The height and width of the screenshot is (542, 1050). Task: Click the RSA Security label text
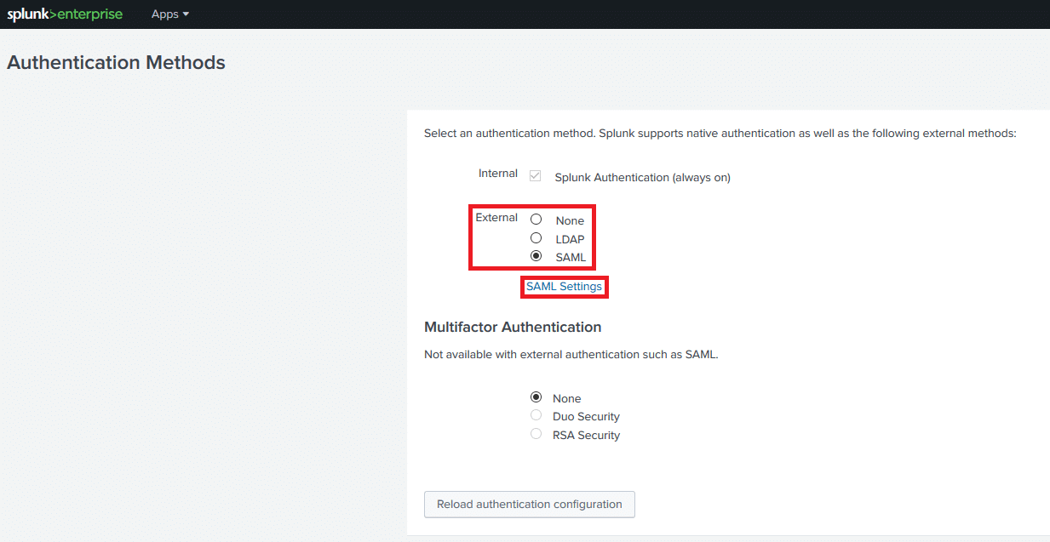[x=586, y=435]
